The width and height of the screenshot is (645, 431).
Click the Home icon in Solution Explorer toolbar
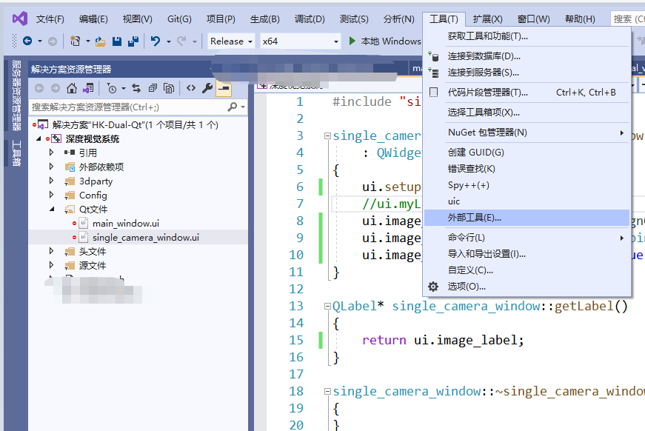72,87
